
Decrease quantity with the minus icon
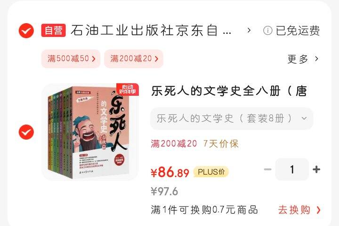(267, 169)
